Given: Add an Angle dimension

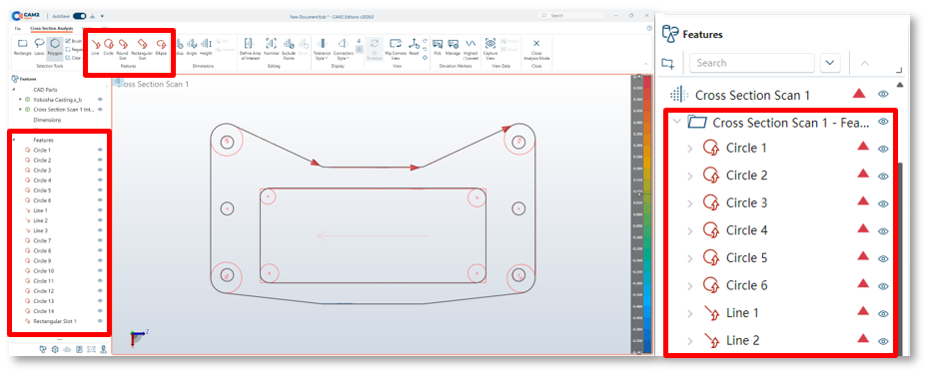Looking at the screenshot, I should [x=192, y=47].
